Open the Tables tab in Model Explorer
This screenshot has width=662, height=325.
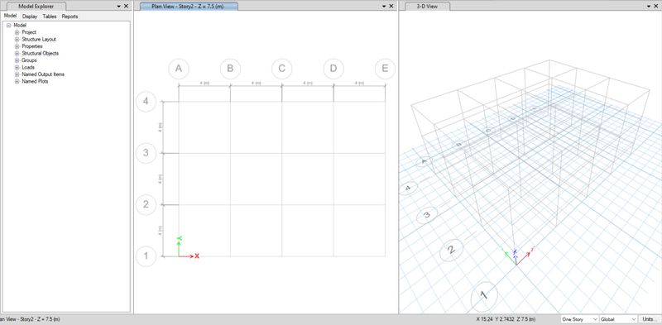pyautogui.click(x=50, y=17)
